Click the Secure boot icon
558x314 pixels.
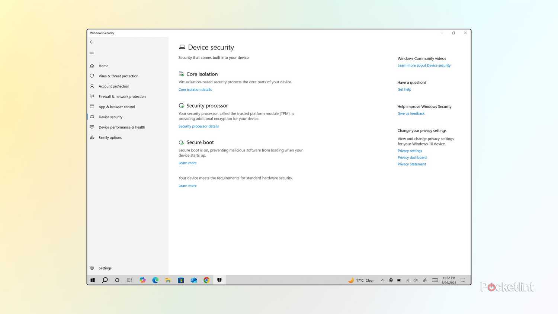pyautogui.click(x=181, y=142)
